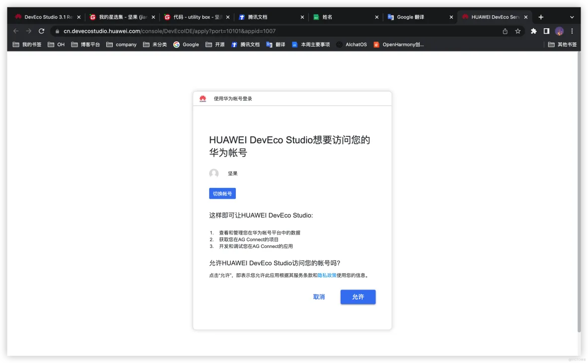Bookmark this page with the star icon

tap(518, 31)
